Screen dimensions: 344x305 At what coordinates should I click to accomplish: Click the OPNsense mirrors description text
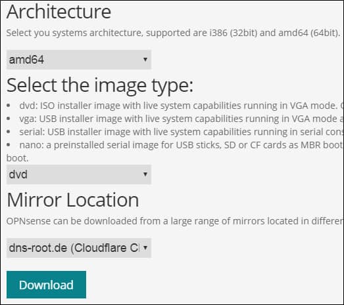(x=175, y=221)
